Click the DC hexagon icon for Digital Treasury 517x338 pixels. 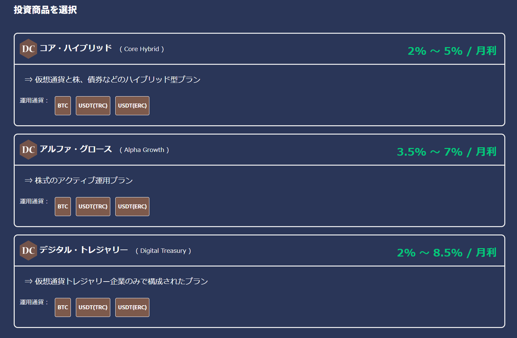(x=28, y=250)
